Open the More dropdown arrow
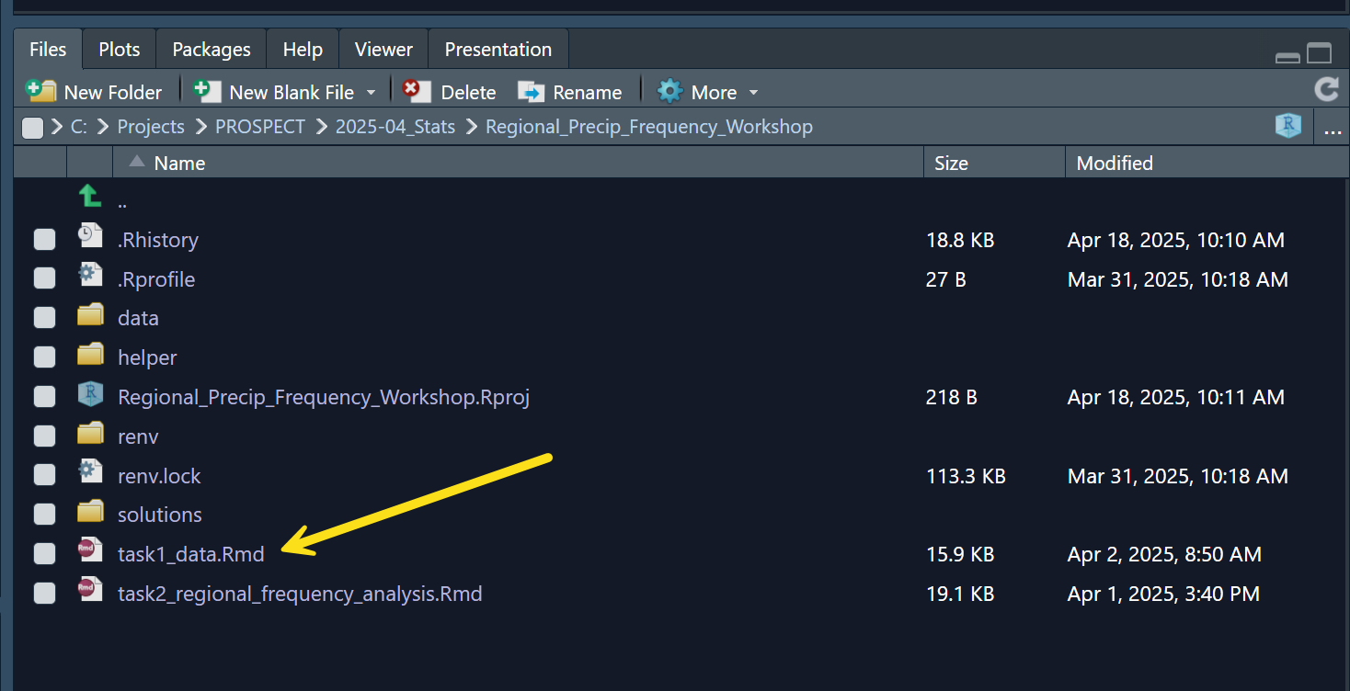 coord(754,93)
